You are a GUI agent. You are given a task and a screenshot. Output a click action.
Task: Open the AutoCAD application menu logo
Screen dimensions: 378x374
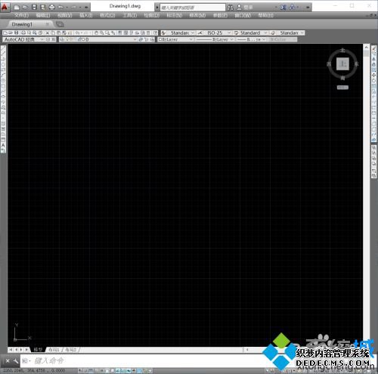pos(5,7)
